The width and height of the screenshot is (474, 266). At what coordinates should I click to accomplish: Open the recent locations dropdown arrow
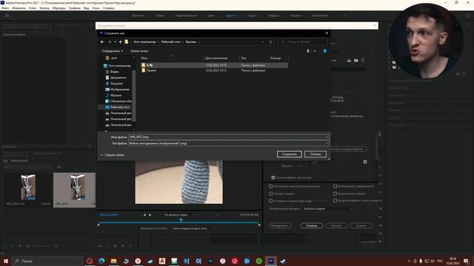(x=116, y=42)
